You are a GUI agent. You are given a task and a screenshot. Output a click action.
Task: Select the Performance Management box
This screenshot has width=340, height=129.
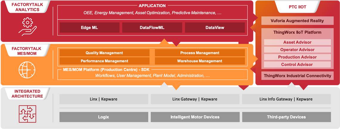pos(104,61)
